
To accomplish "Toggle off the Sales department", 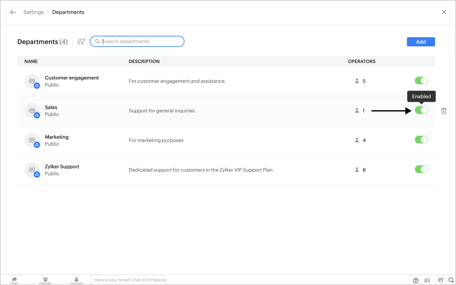I will click(x=421, y=110).
